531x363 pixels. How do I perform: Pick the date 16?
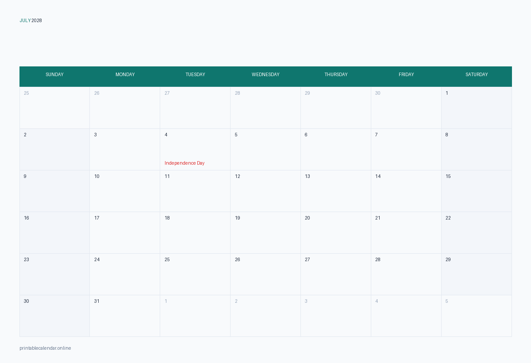coord(54,232)
